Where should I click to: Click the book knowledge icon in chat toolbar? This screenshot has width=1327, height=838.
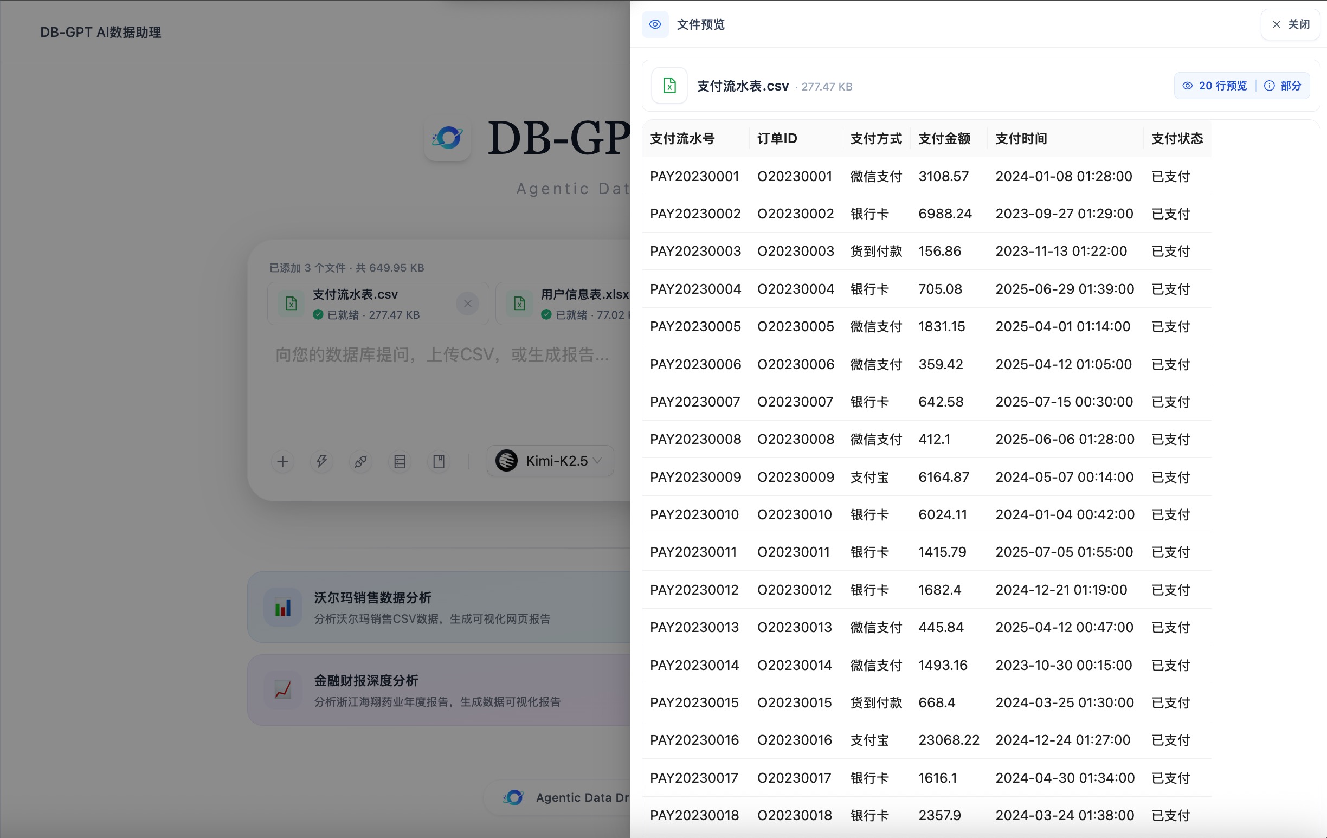coord(439,461)
